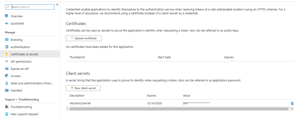Viewport: 298px width, 119px height.
Task: Click the horizontal scrollbar right arrow
Action: [x=292, y=109]
